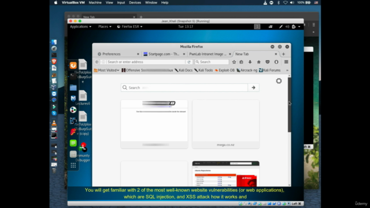Open Most Visited bookmarks dropdown
The height and width of the screenshot is (208, 370).
tap(106, 70)
